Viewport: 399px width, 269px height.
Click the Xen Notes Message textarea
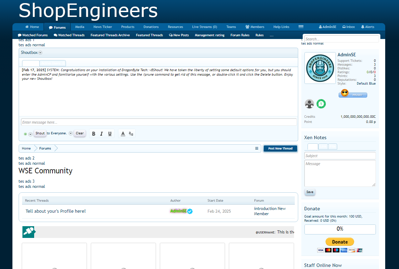pyautogui.click(x=340, y=173)
